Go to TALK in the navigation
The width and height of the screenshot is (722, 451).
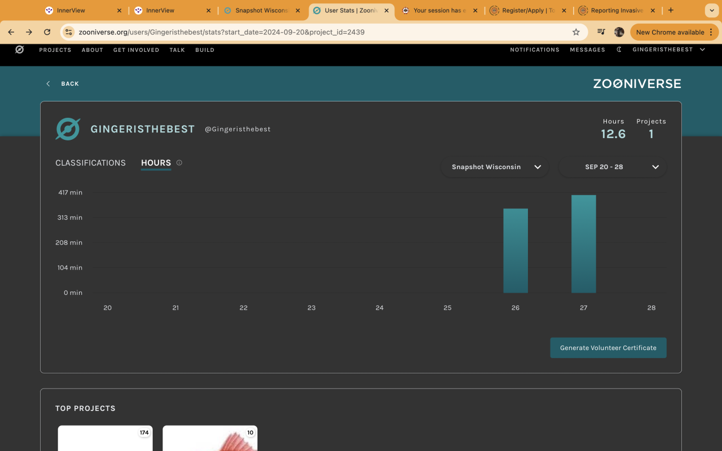coord(177,50)
